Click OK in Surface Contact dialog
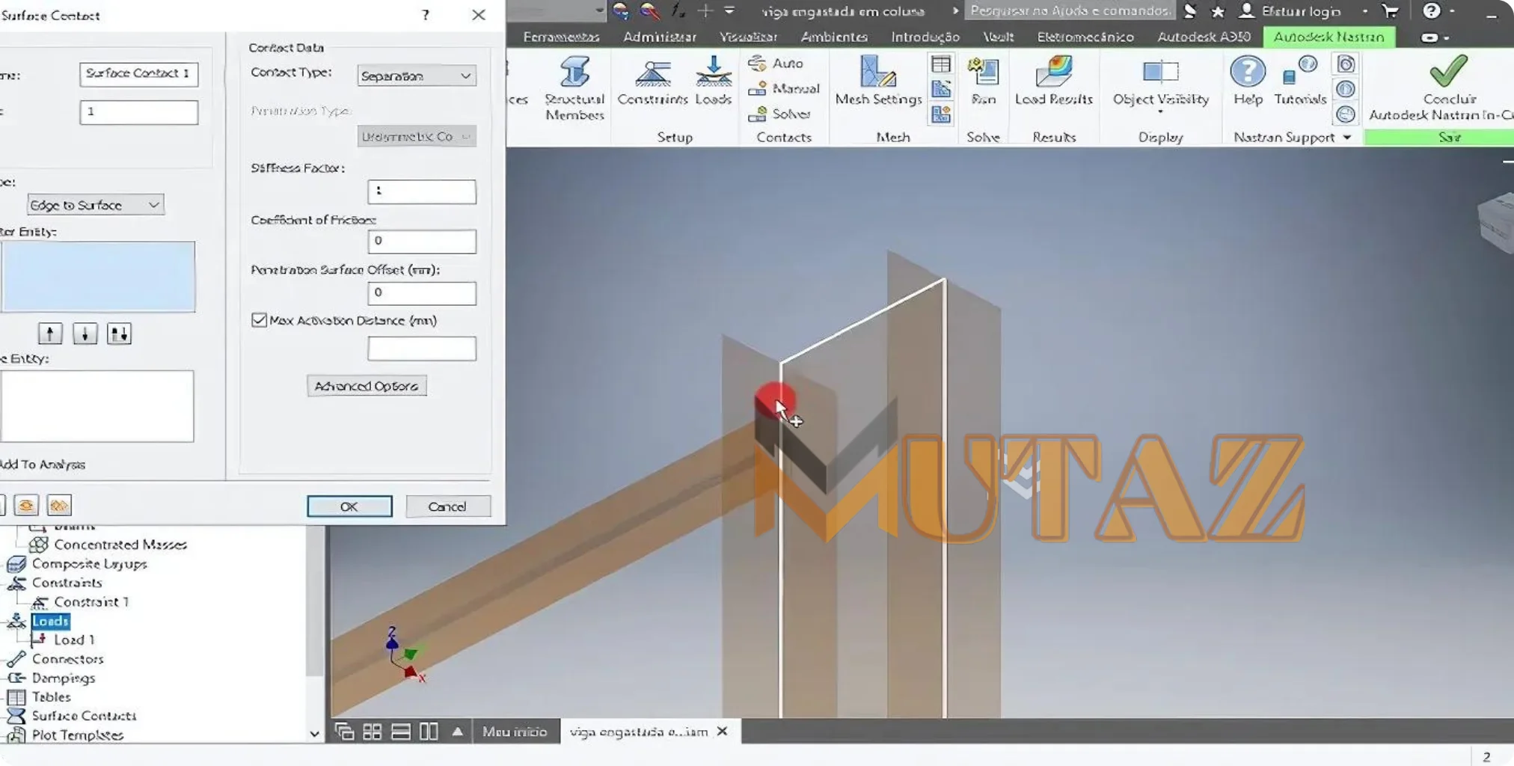 point(349,506)
